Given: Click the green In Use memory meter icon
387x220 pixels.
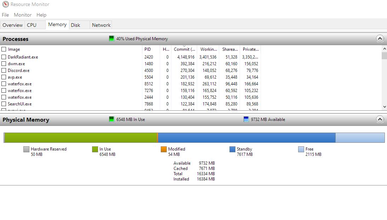Looking at the screenshot, I should coord(112,119).
